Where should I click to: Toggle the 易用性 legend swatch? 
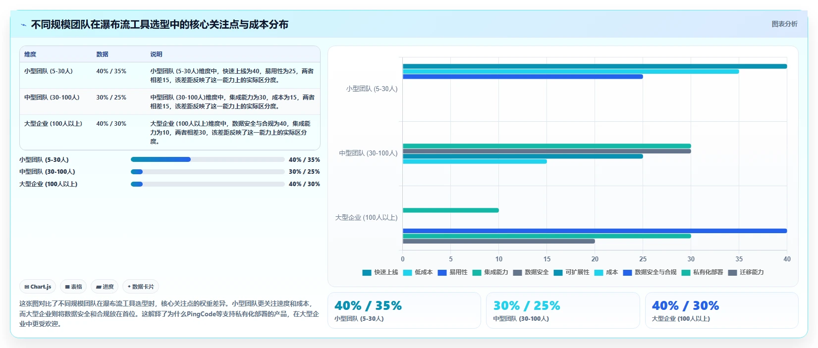pyautogui.click(x=442, y=273)
